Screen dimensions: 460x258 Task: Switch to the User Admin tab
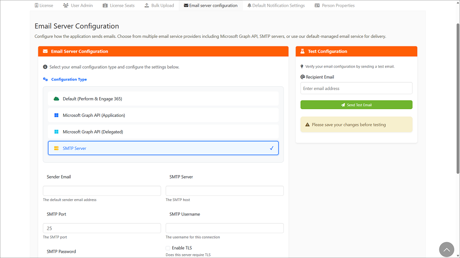[x=78, y=6]
